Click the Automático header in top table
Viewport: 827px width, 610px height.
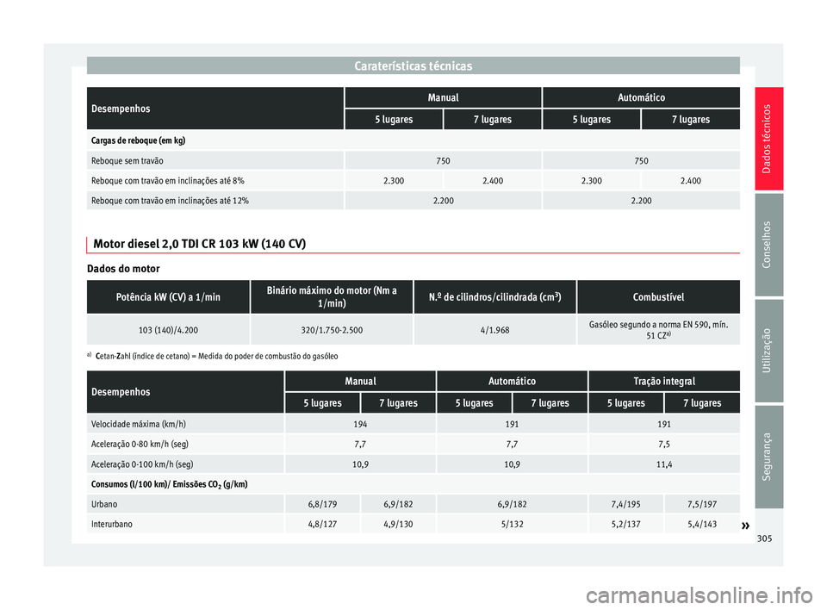(x=641, y=97)
